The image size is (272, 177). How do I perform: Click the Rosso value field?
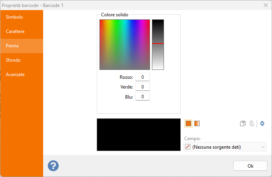pos(142,77)
